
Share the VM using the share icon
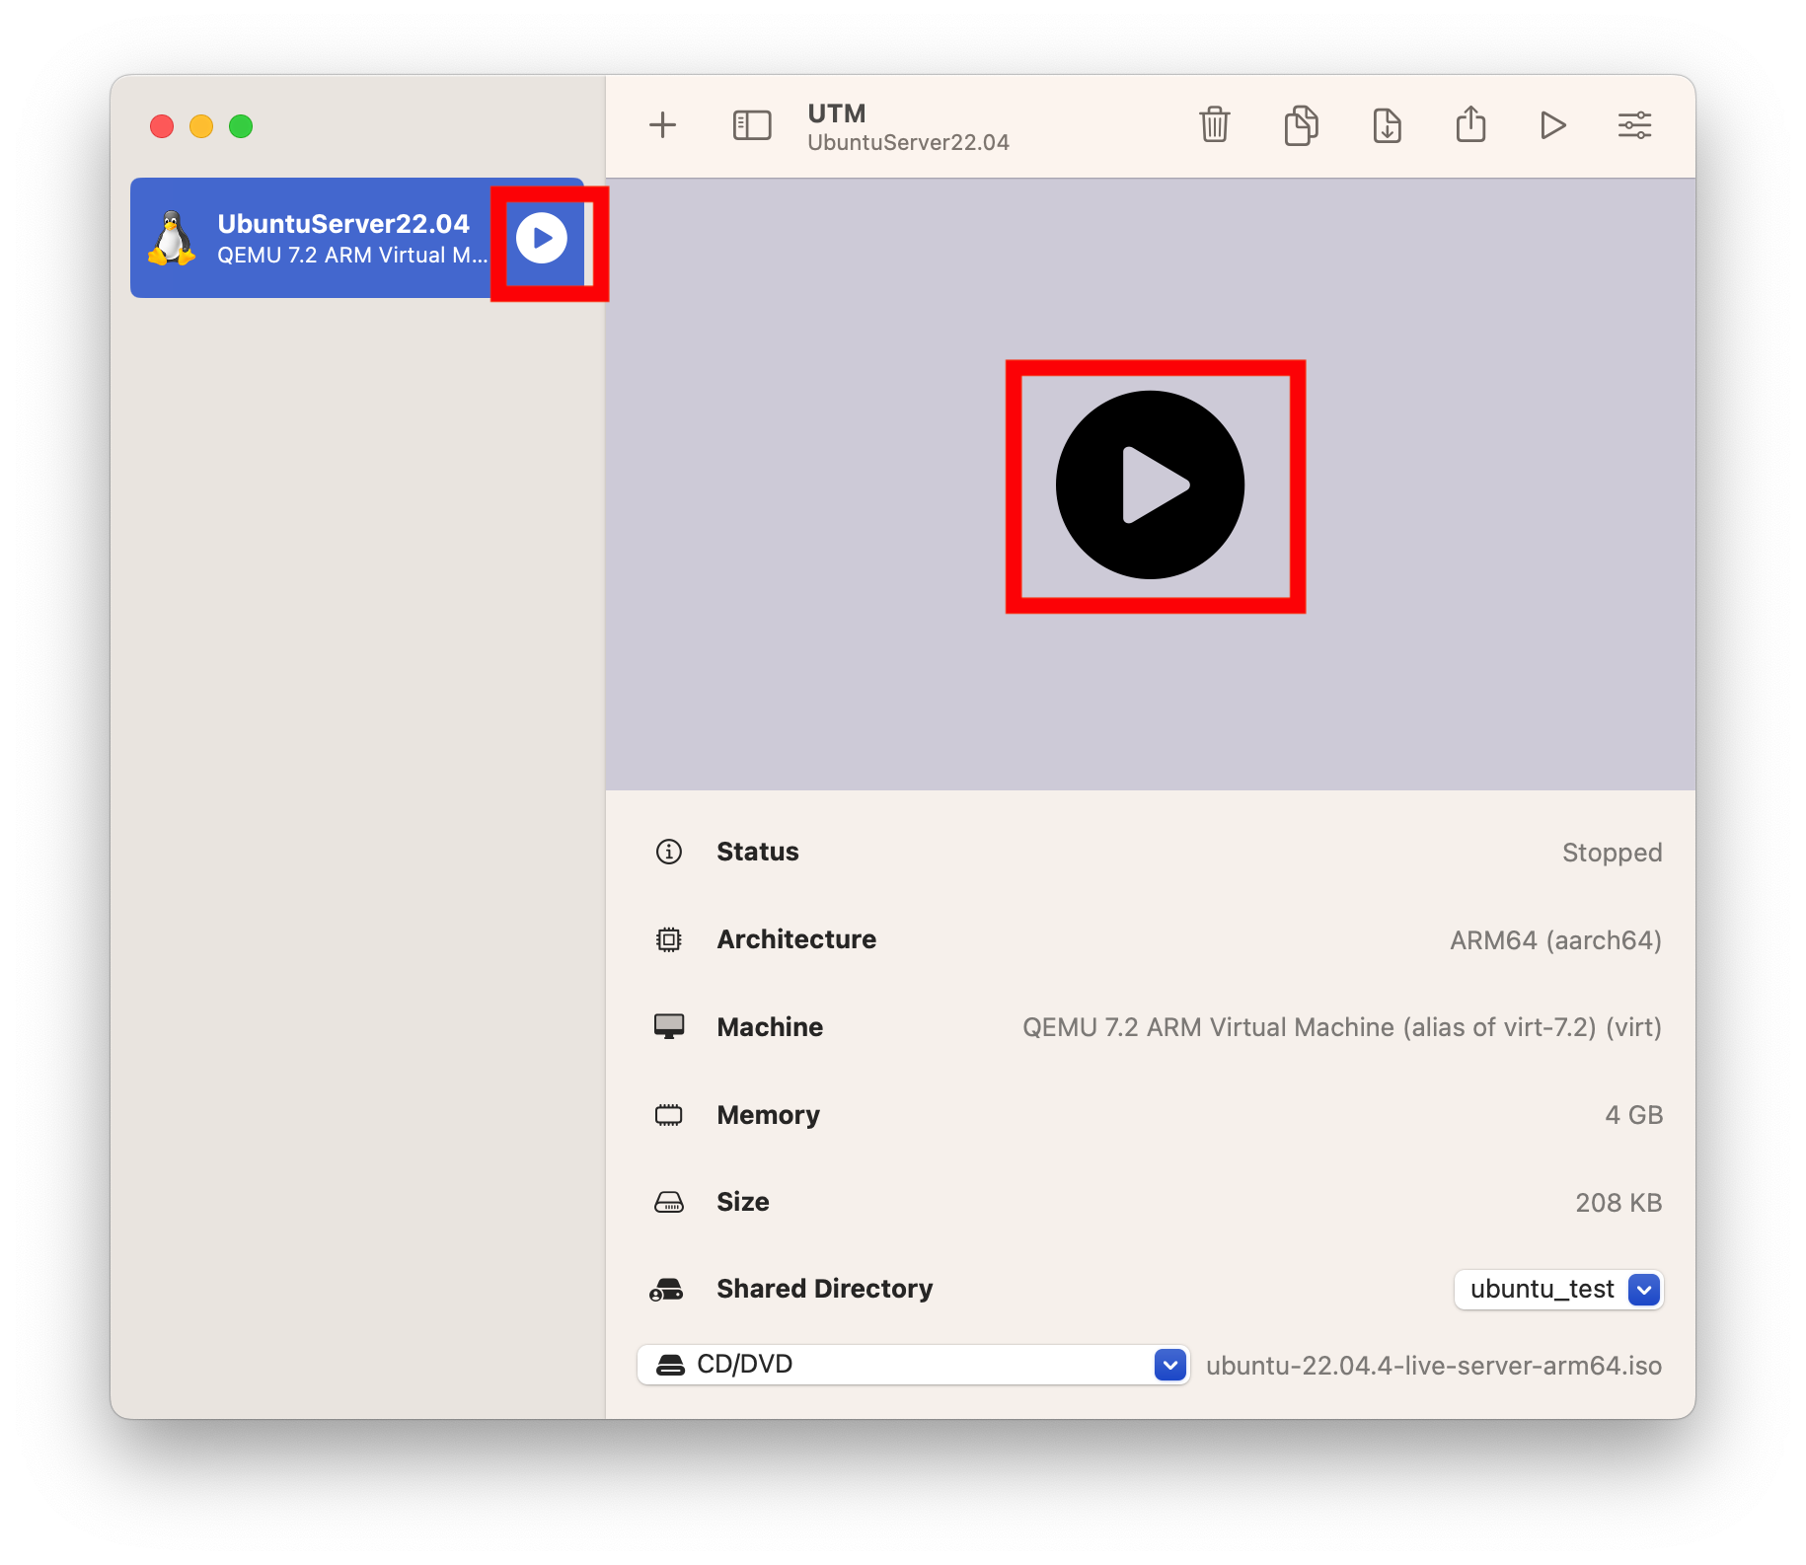(1470, 124)
